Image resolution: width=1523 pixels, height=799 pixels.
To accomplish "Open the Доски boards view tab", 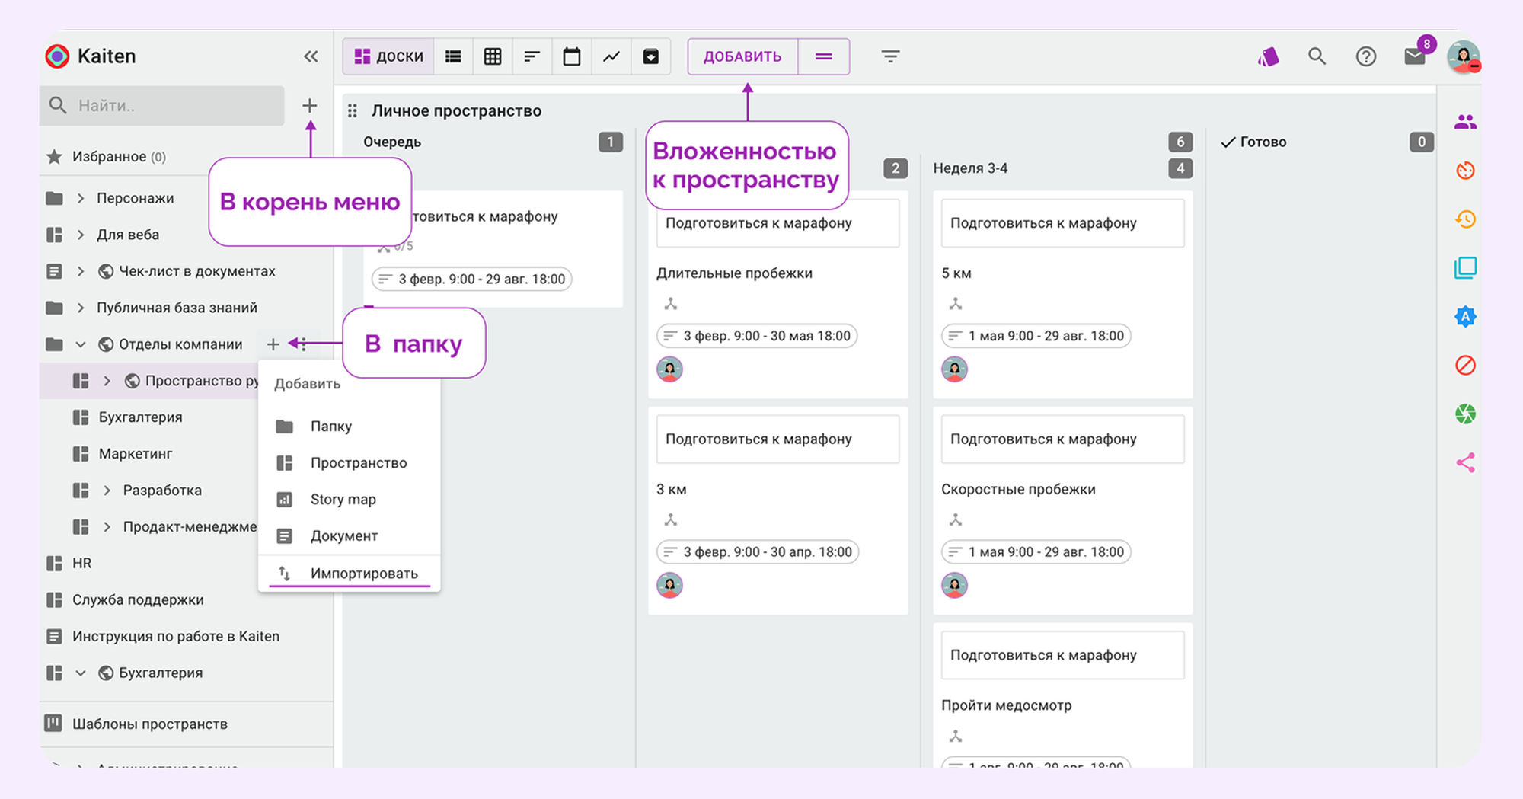I will [x=389, y=56].
